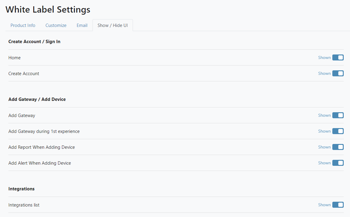
Task: Select the Email tab
Action: tap(82, 25)
